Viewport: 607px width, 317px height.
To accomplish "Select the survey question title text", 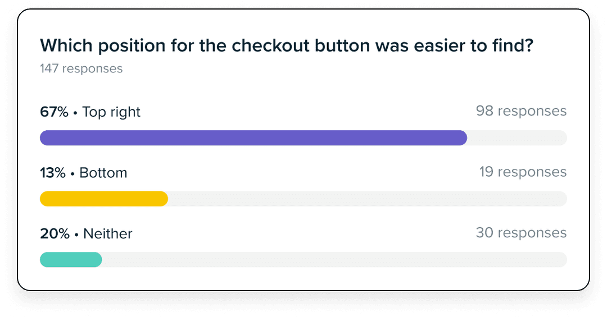I will [287, 45].
